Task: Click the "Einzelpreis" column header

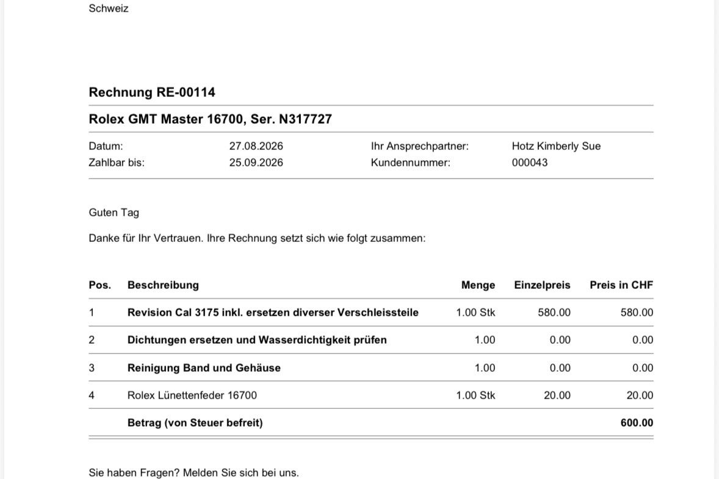Action: click(x=542, y=285)
